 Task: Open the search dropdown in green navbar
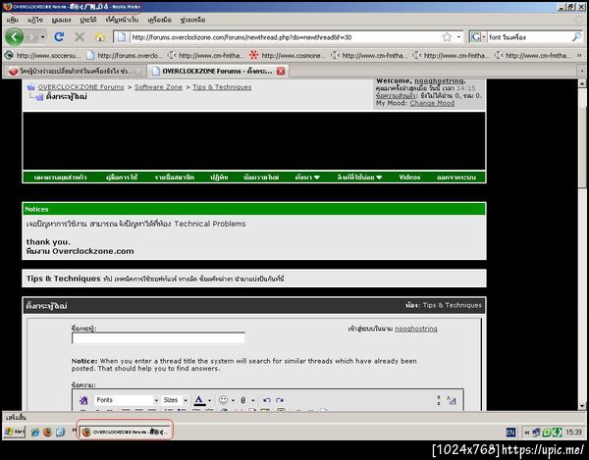click(x=307, y=178)
